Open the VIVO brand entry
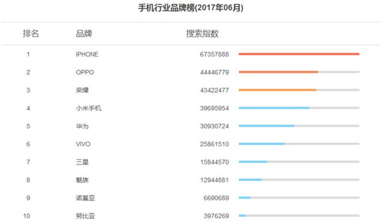Screen dimensions: 386x224 click(x=83, y=144)
